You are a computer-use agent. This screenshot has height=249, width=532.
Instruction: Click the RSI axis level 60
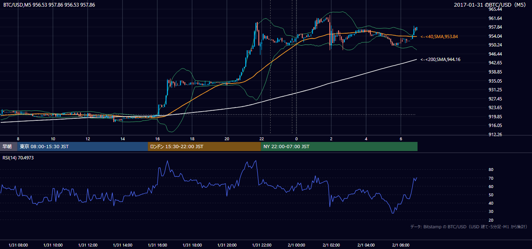tap(491, 186)
